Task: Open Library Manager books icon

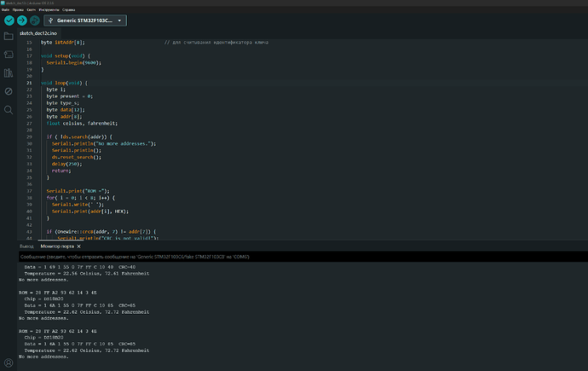Action: pyautogui.click(x=9, y=73)
